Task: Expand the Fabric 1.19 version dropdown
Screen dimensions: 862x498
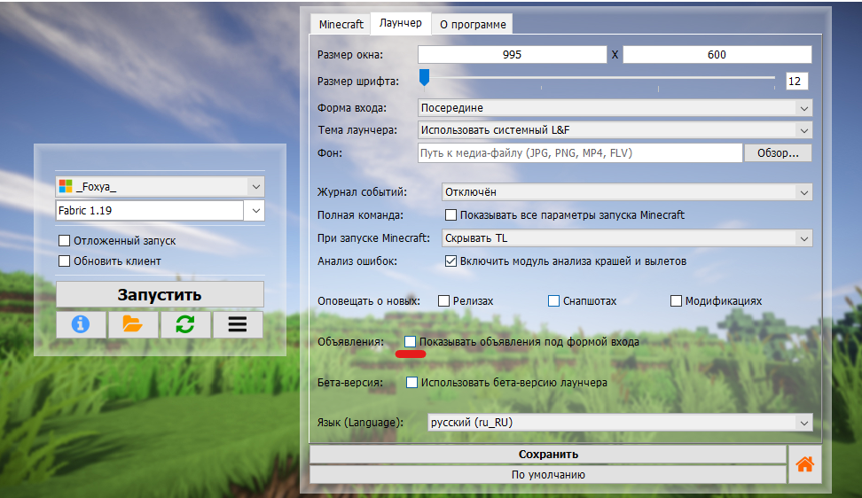Action: [255, 211]
